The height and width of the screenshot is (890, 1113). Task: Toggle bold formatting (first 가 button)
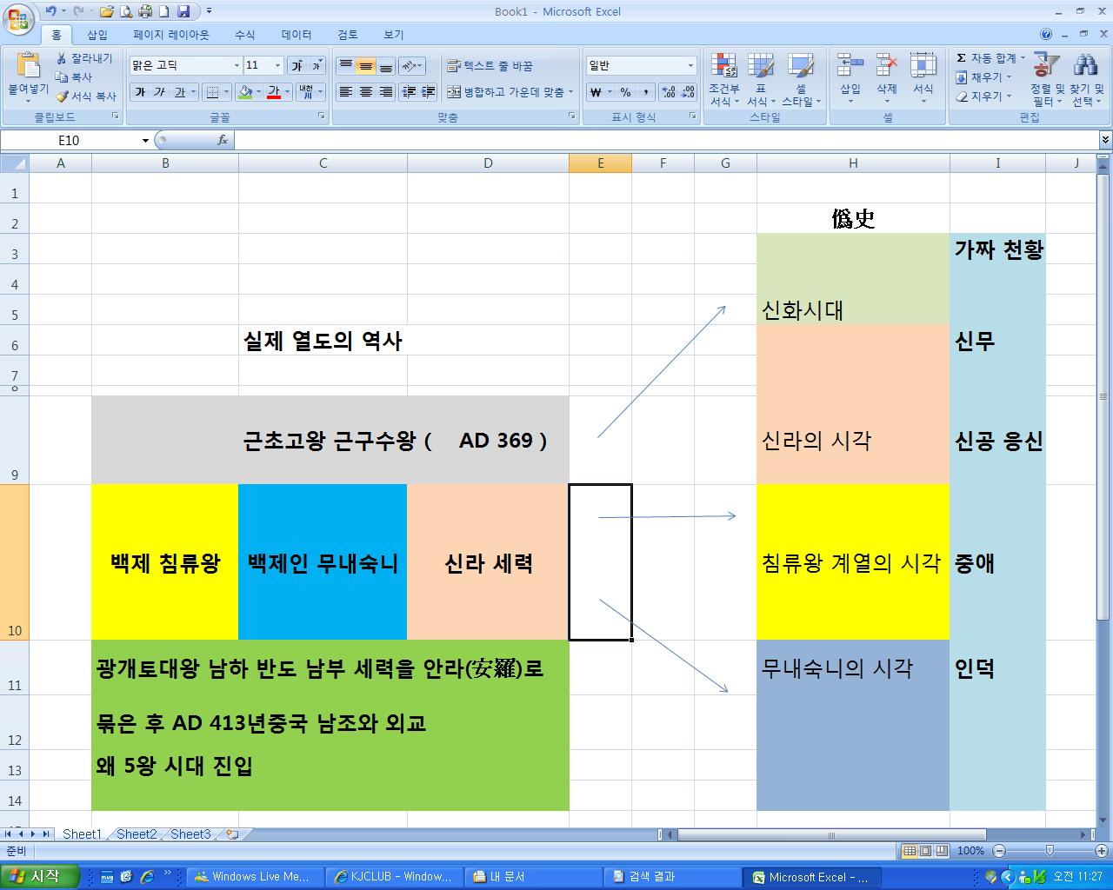point(140,92)
